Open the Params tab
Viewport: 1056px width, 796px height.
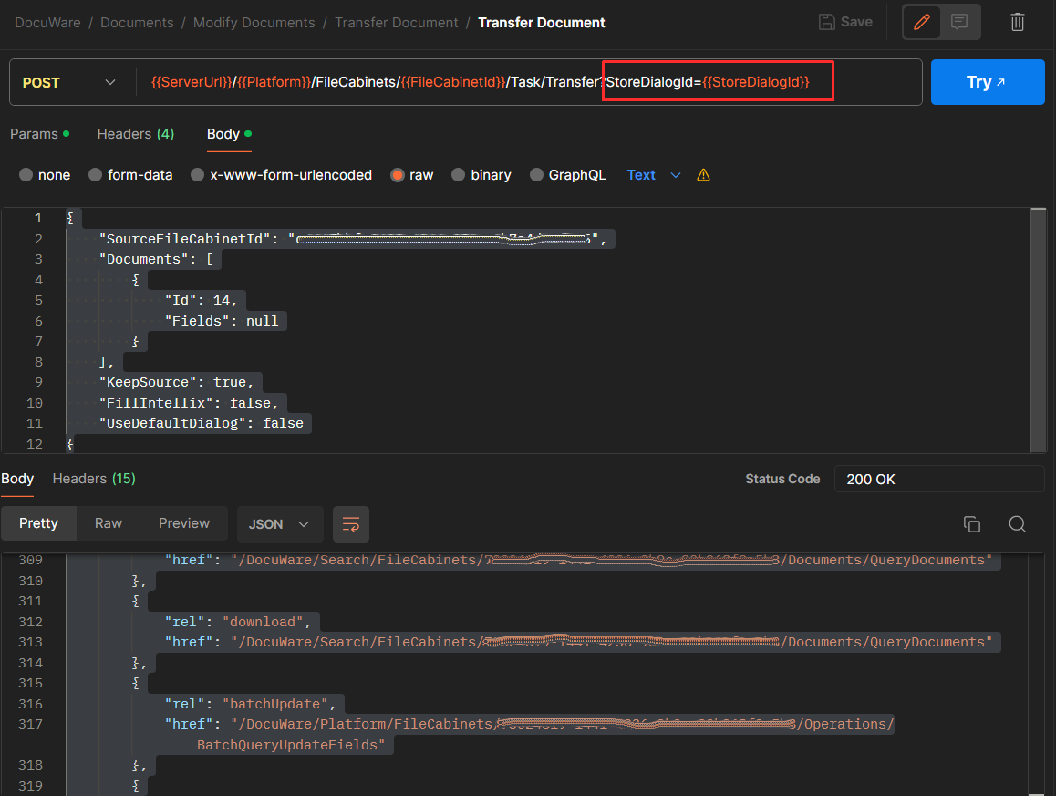tap(33, 134)
